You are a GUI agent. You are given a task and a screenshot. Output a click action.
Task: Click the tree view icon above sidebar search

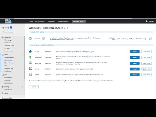3,28
